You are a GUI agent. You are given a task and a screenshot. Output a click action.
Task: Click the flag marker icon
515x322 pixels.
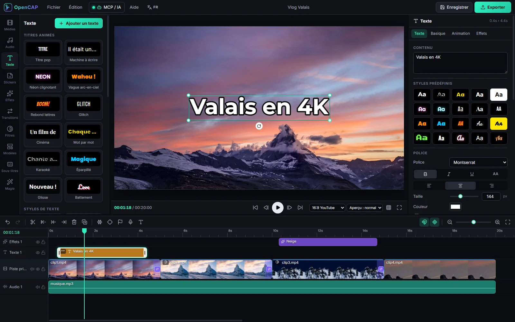(x=120, y=222)
